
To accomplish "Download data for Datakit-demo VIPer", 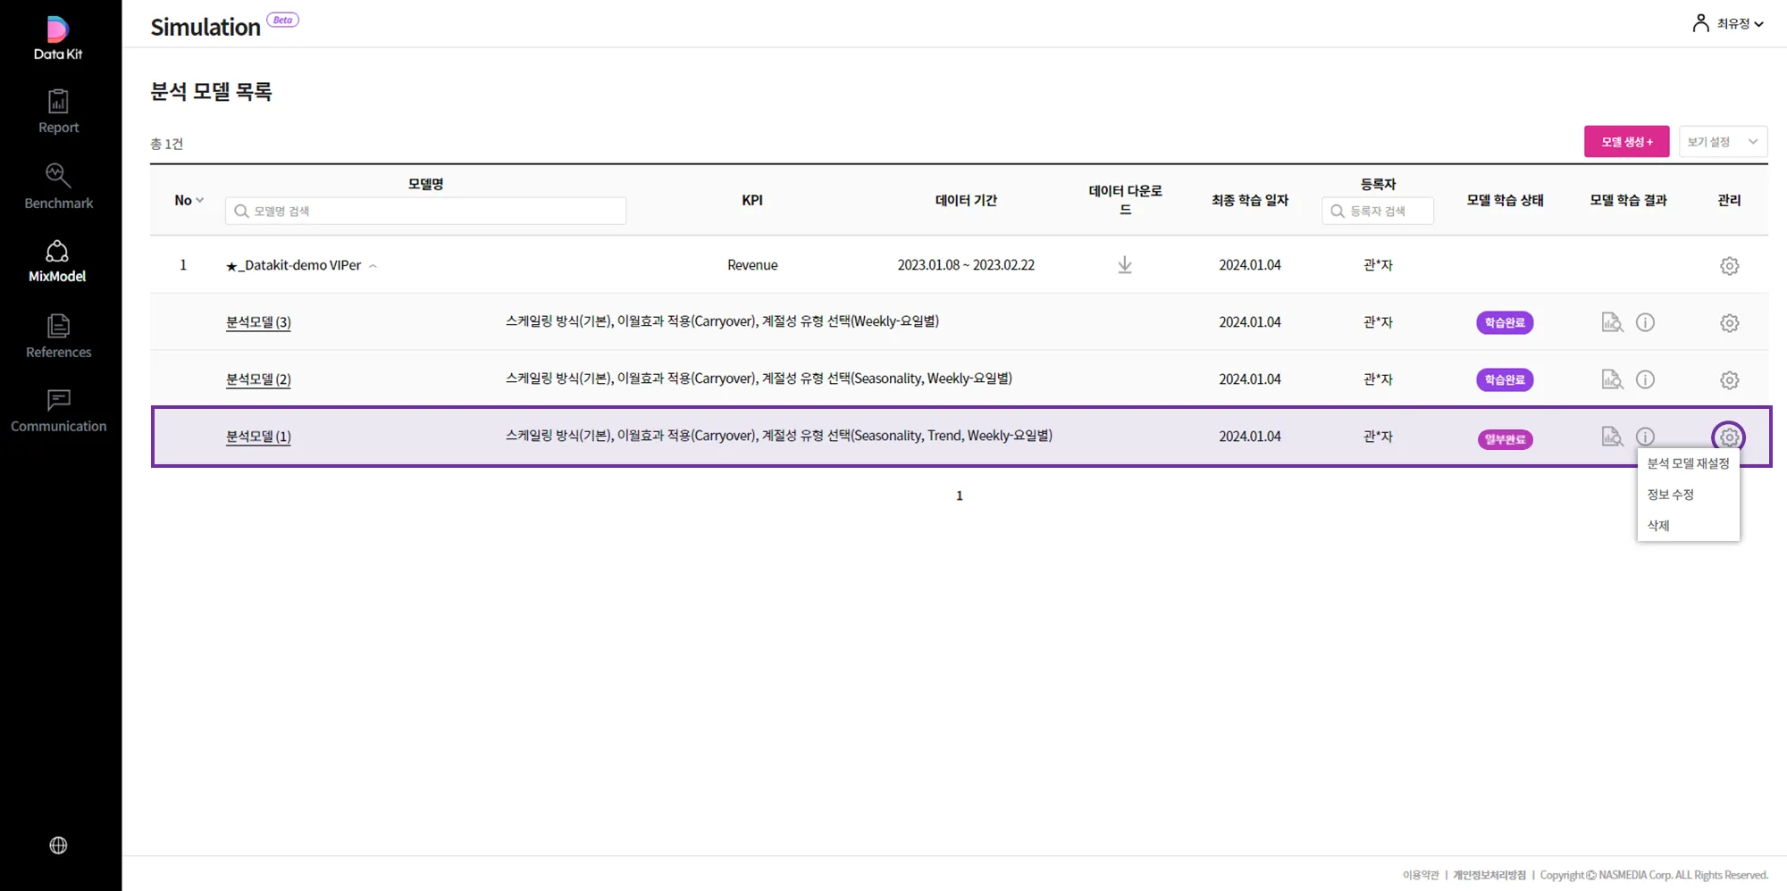I will 1125,265.
